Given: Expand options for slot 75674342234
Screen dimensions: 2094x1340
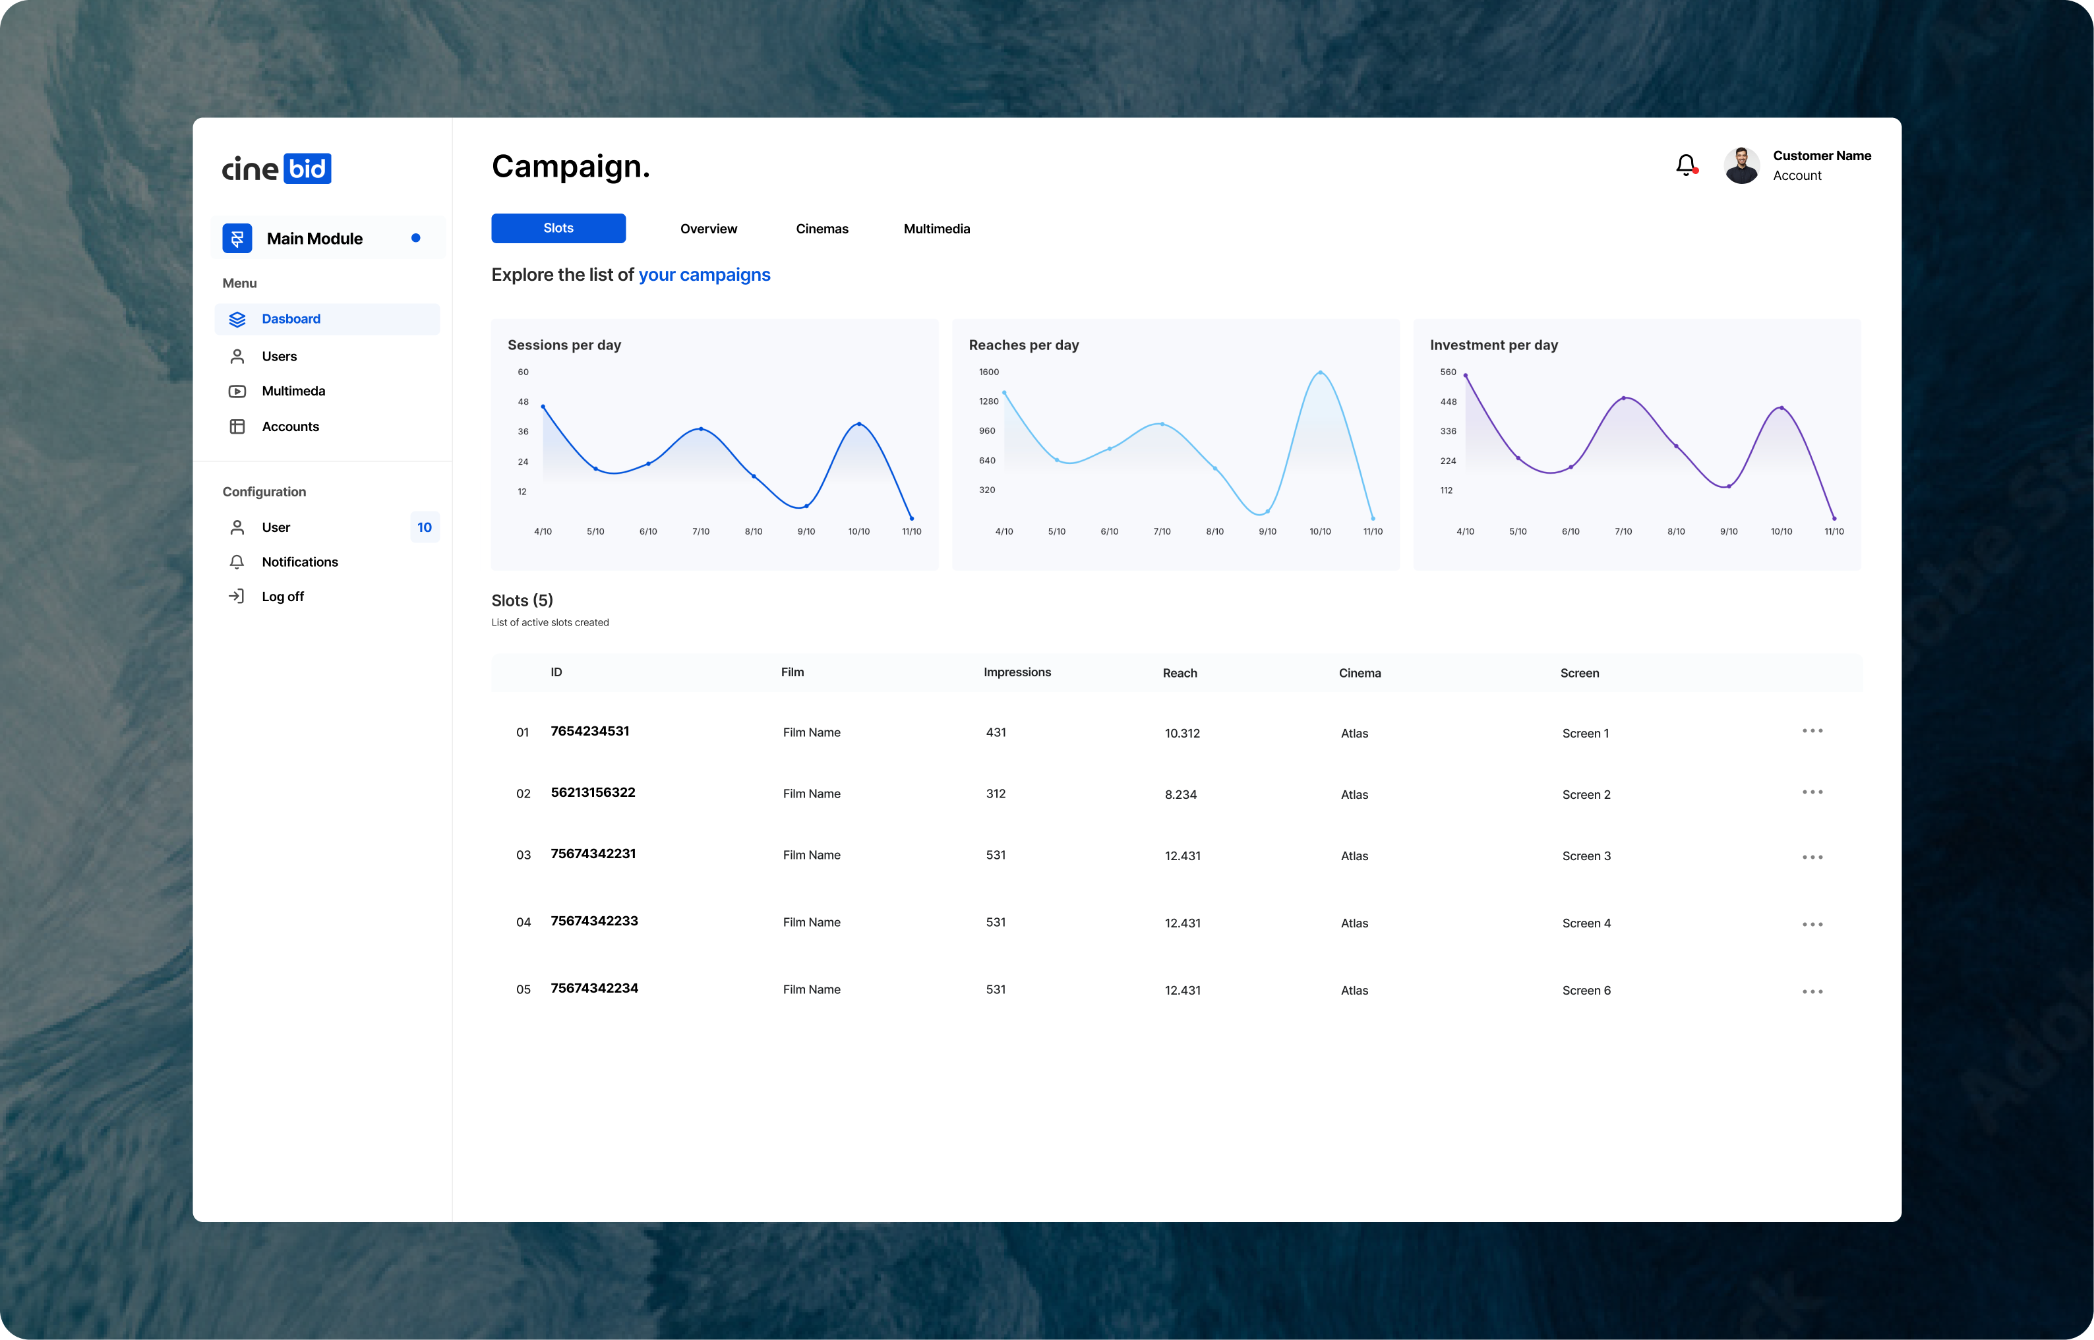Looking at the screenshot, I should click(1812, 989).
